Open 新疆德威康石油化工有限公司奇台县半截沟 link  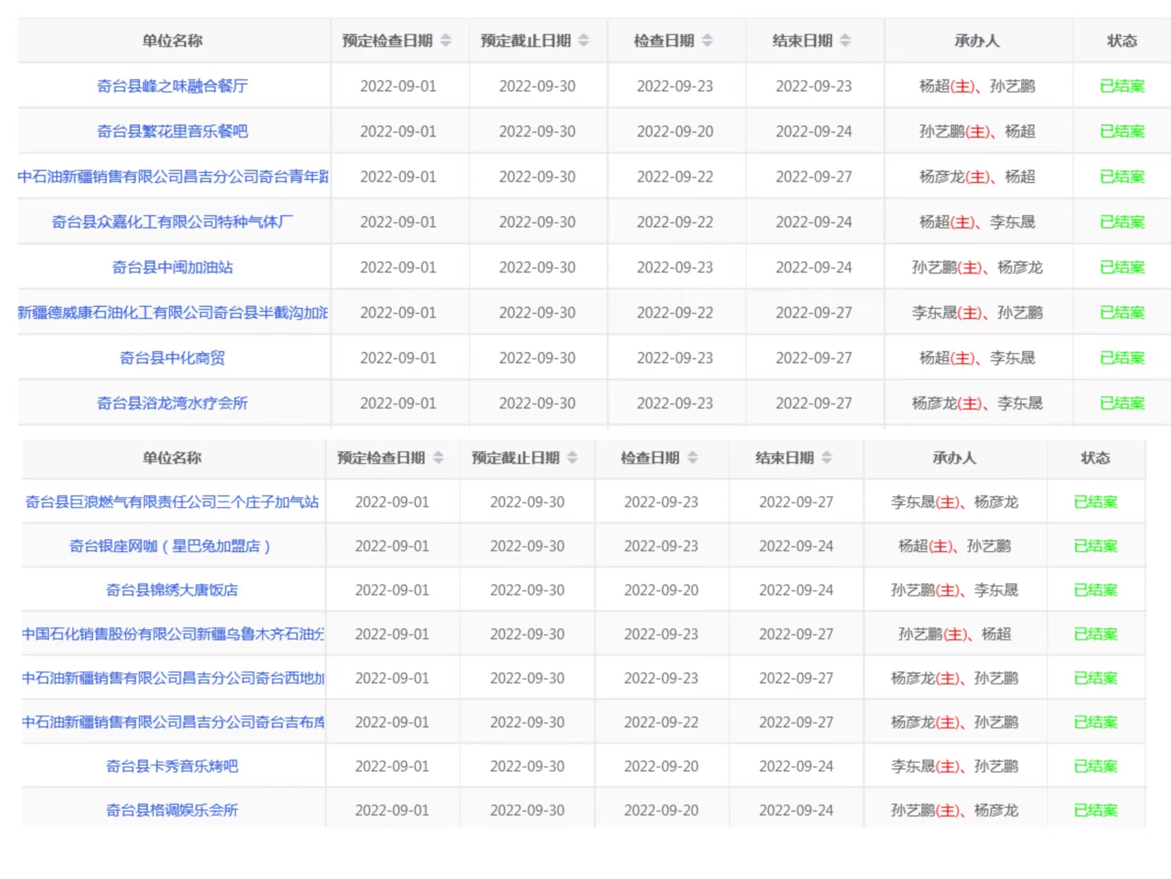173,312
